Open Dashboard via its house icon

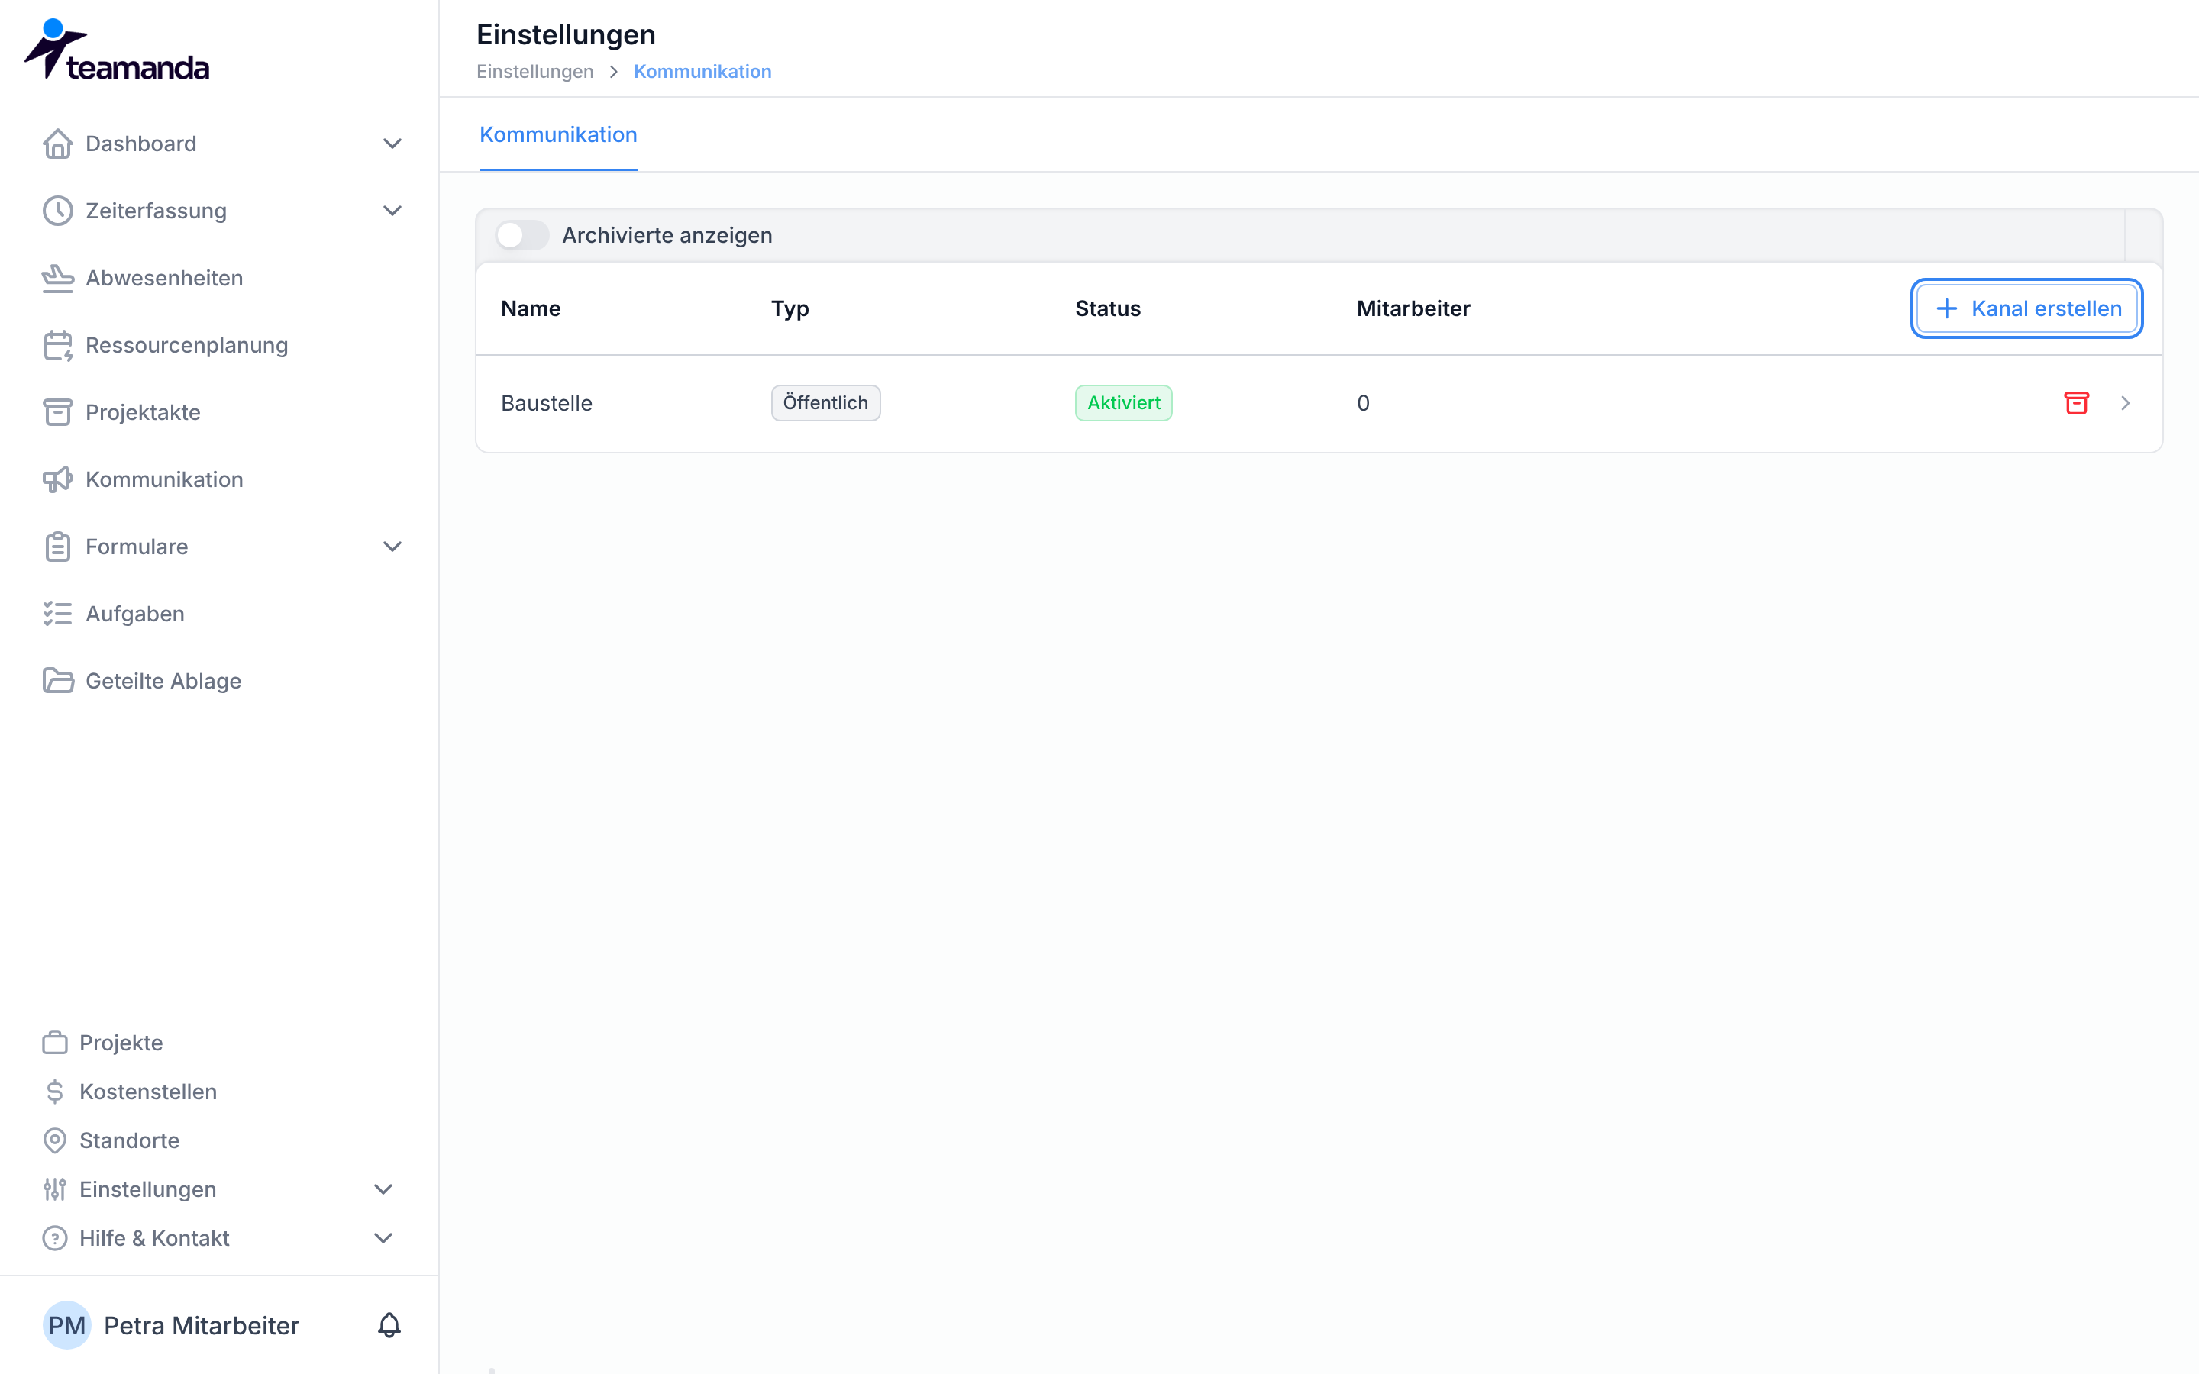click(x=57, y=144)
